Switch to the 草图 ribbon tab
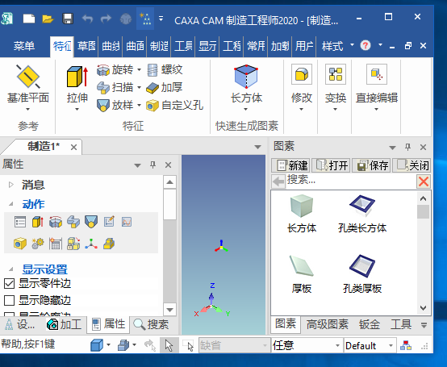This screenshot has width=447, height=367. click(86, 46)
